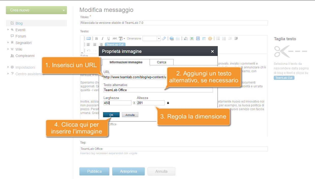Expand the Centro assistenza section arrow

[x=8, y=74]
